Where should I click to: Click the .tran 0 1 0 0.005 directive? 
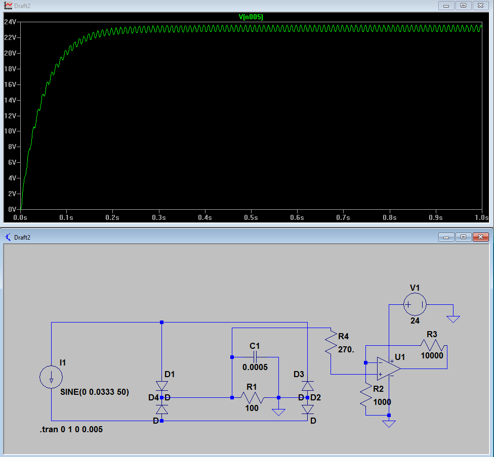click(x=71, y=429)
